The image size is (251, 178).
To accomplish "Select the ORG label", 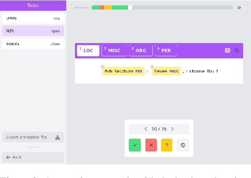I will [141, 51].
